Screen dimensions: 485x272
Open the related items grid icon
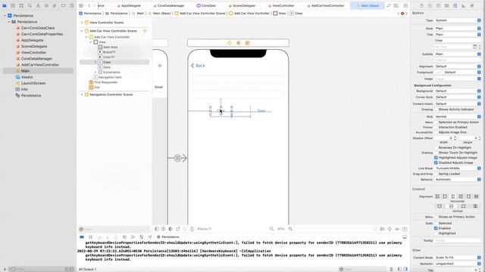pyautogui.click(x=81, y=5)
